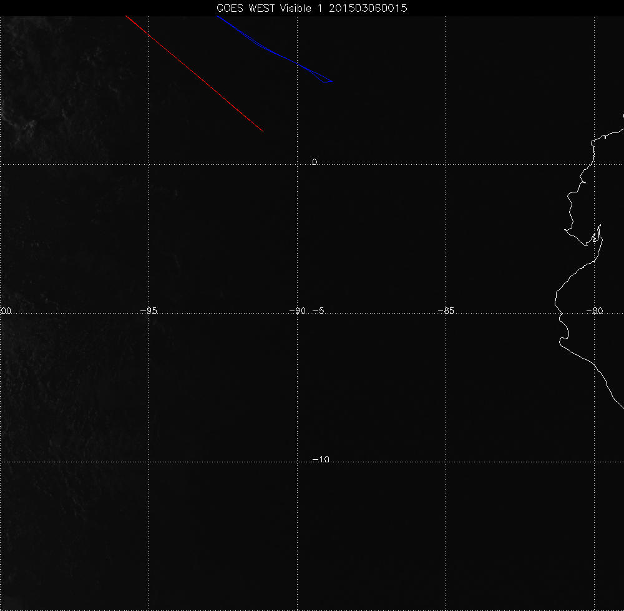The image size is (624, 611).
Task: Click the -90 longitude label
Action: tap(298, 310)
